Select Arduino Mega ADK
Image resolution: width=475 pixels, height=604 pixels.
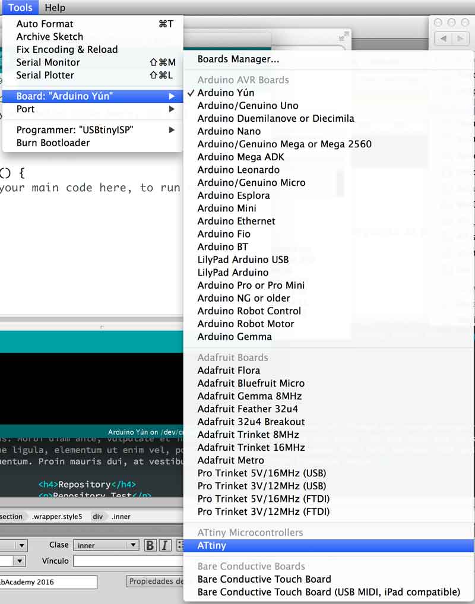328,157
